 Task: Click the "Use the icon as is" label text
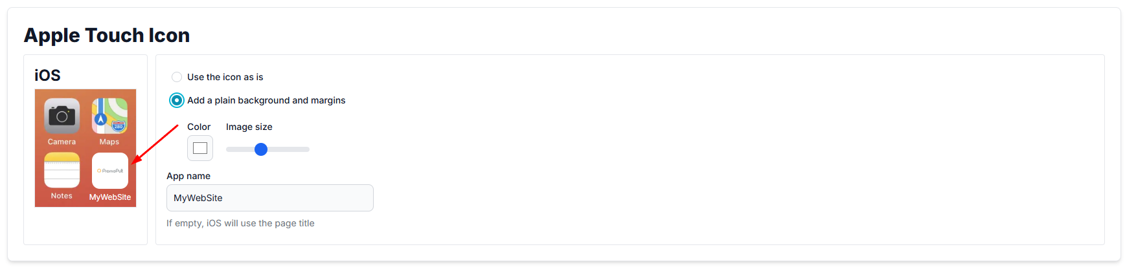[x=225, y=77]
